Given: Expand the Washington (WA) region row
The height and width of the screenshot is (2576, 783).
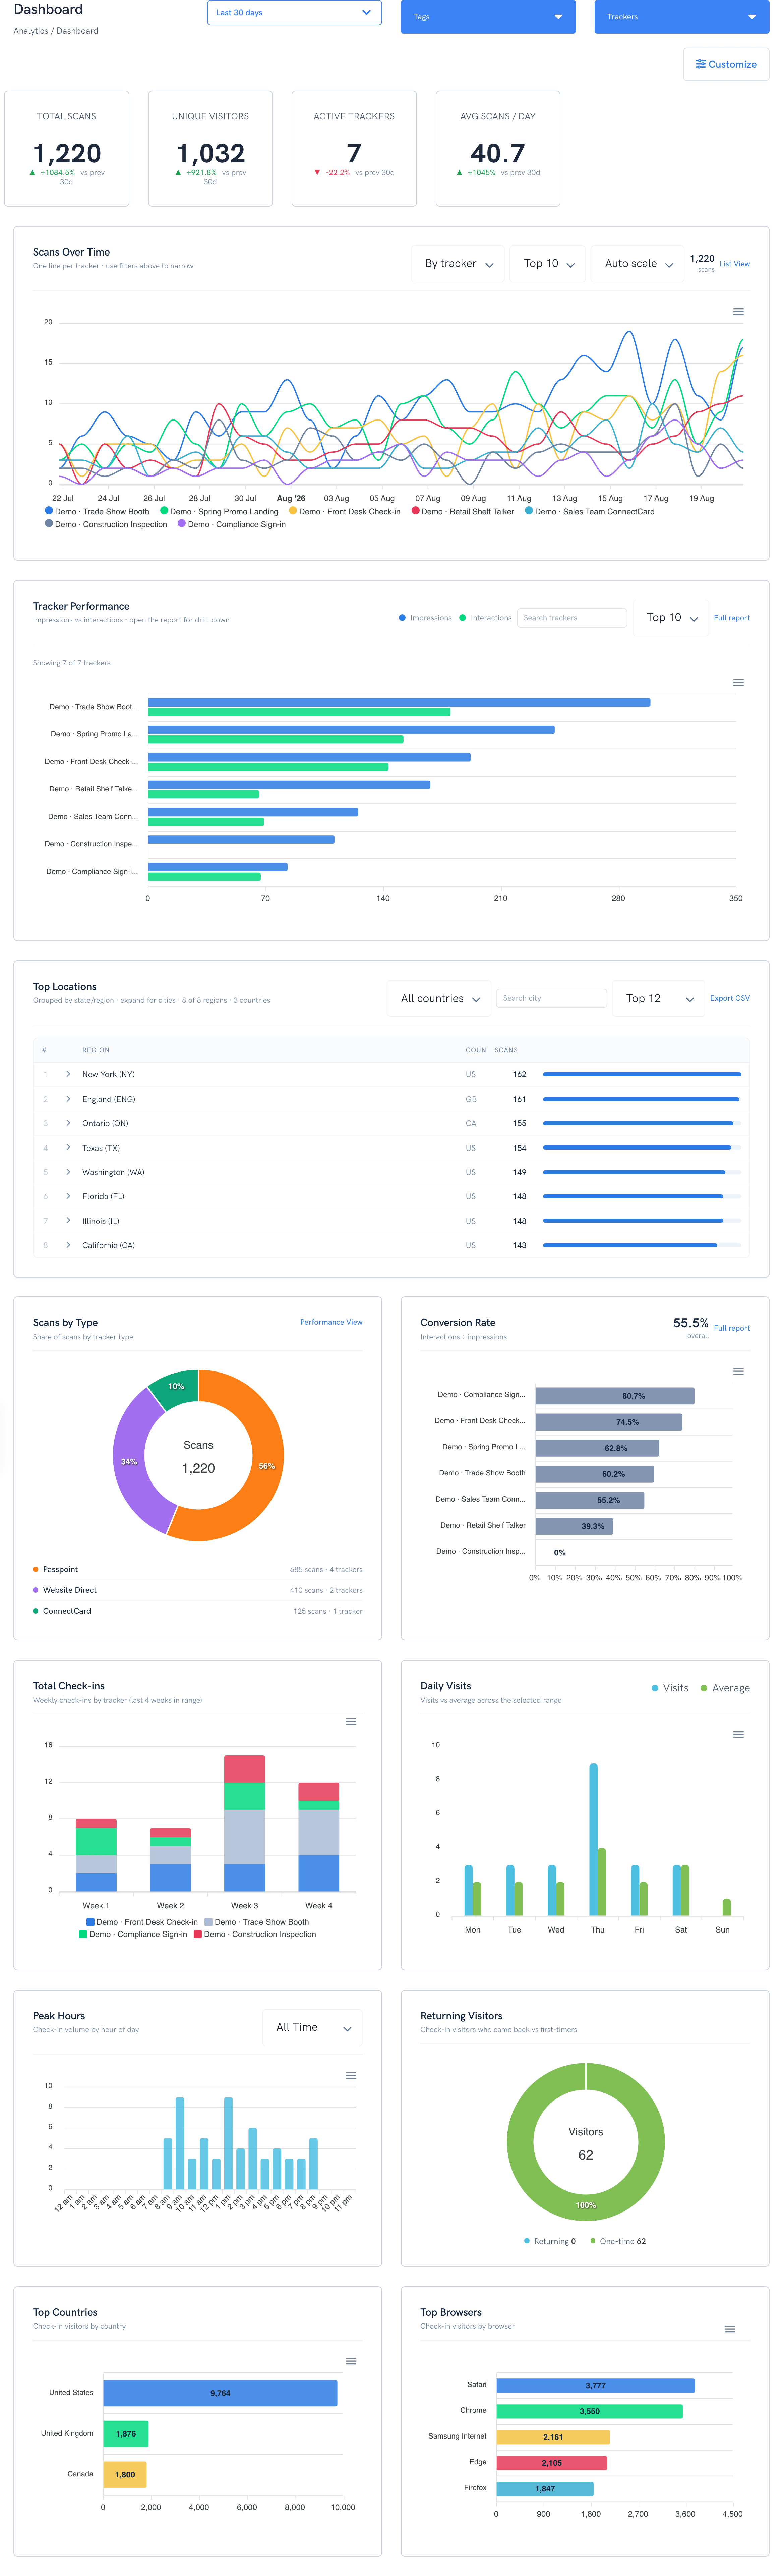Looking at the screenshot, I should tap(68, 1172).
